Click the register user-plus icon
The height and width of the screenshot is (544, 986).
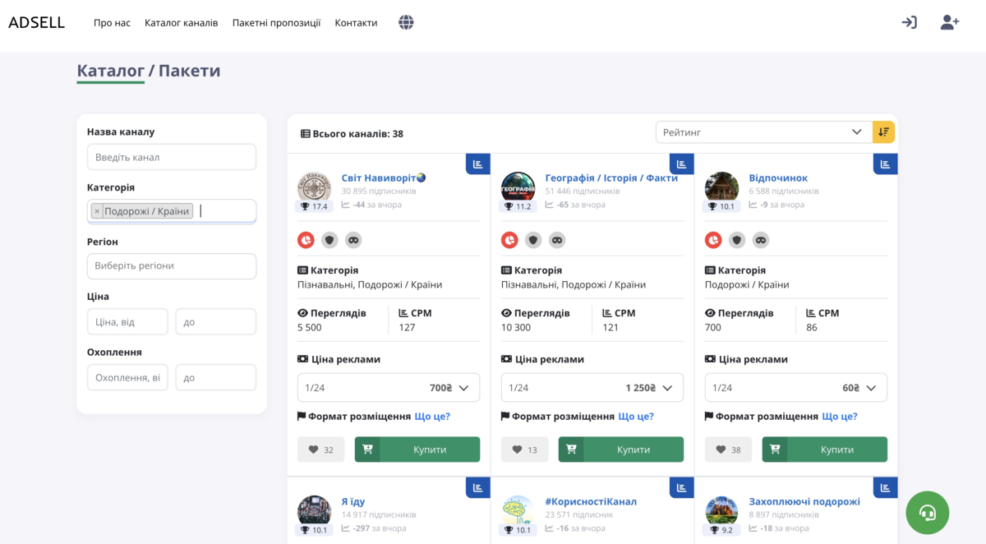click(x=950, y=23)
